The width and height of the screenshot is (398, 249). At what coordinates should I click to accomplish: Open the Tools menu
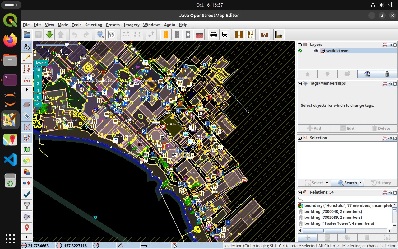pyautogui.click(x=76, y=25)
